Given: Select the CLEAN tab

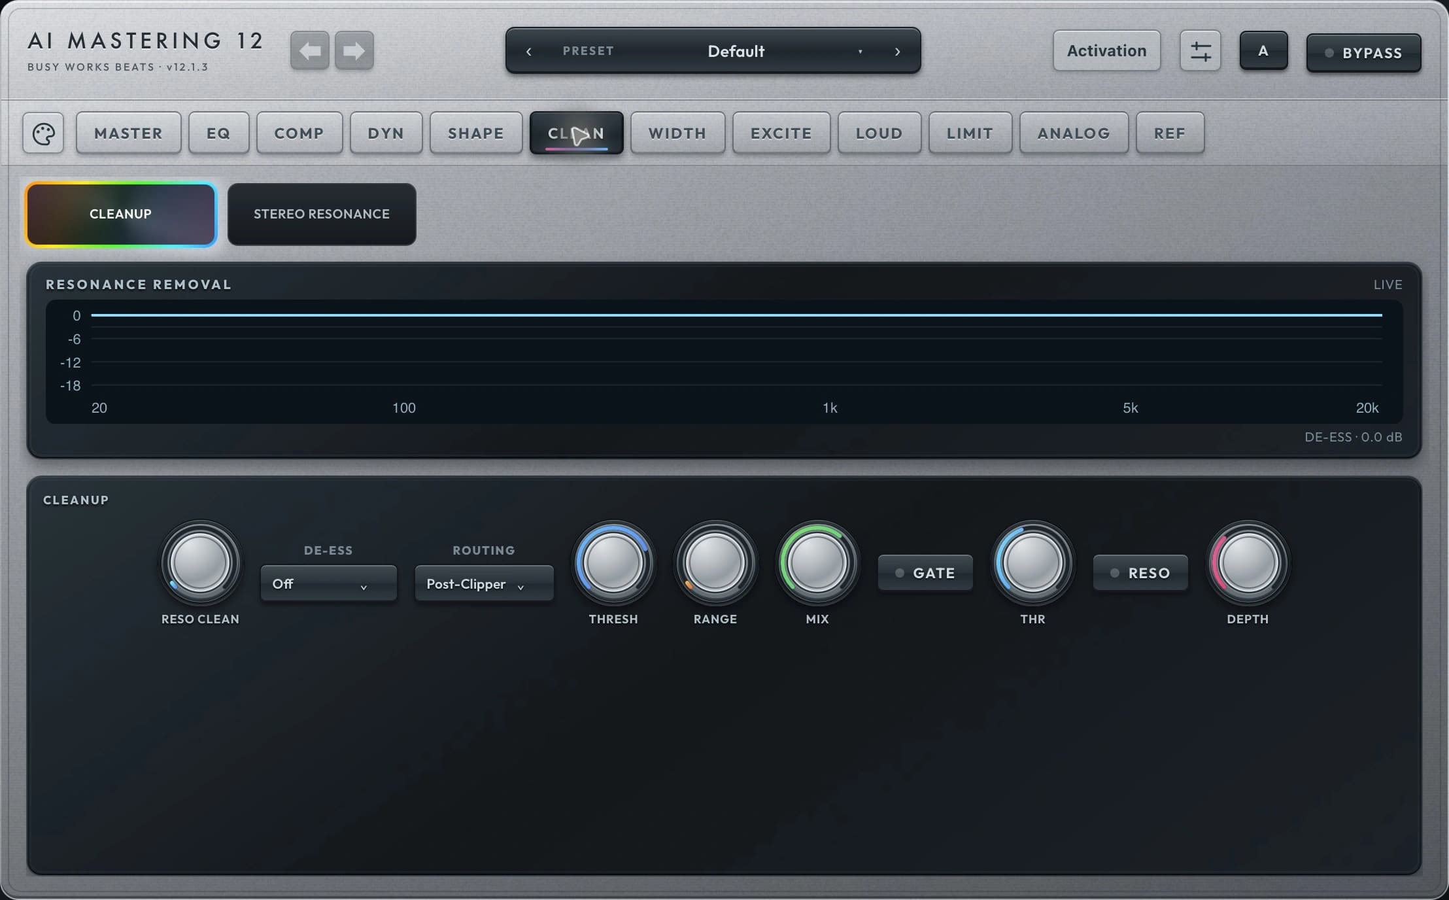Looking at the screenshot, I should 576,133.
